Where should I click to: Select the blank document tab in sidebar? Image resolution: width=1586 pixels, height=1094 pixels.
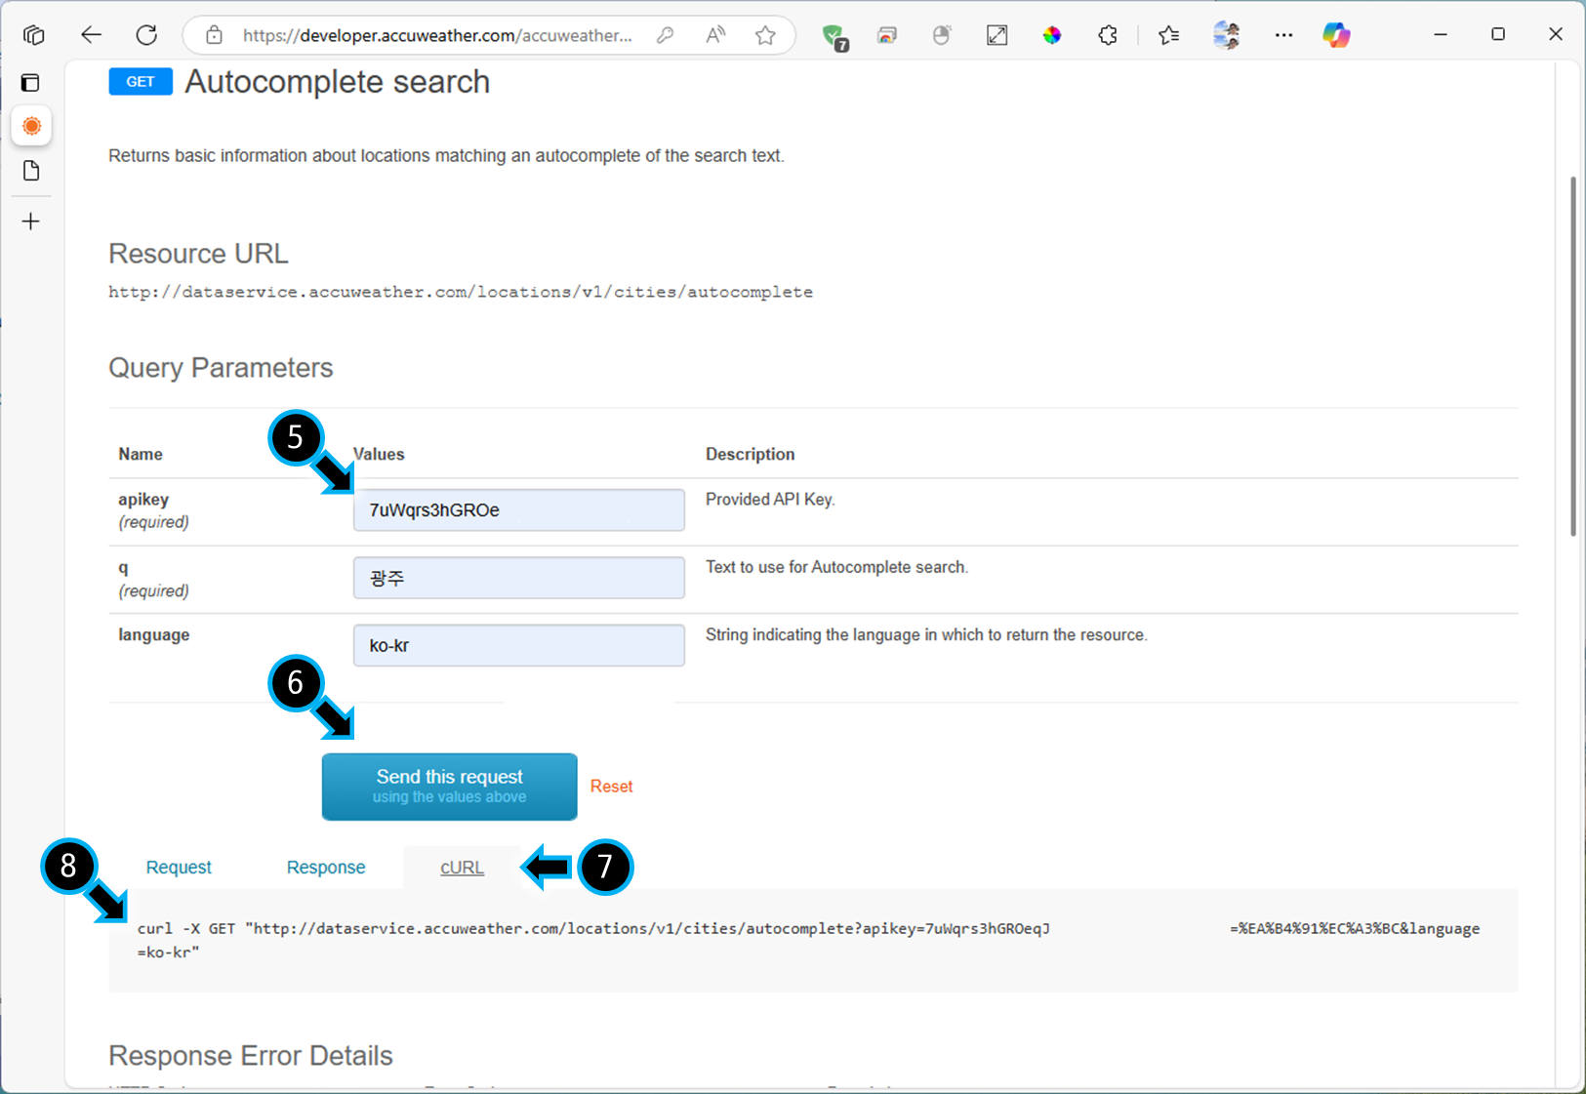click(31, 171)
